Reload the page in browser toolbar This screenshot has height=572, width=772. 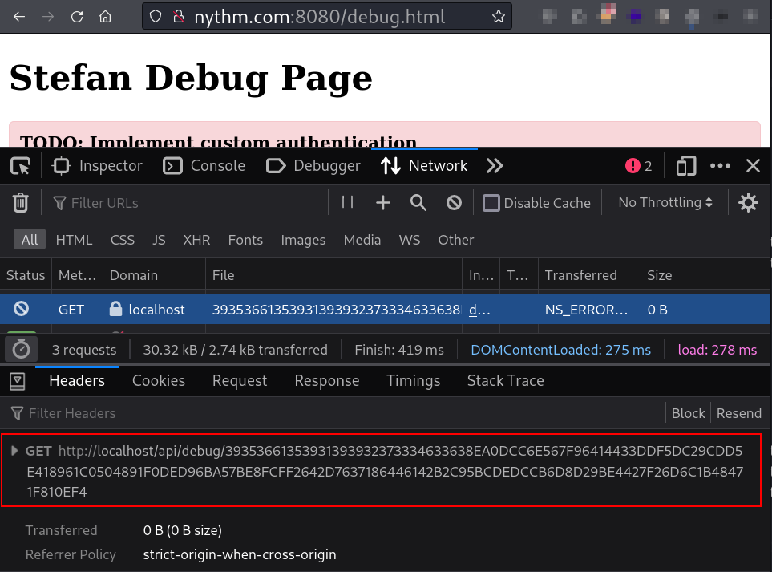tap(77, 16)
